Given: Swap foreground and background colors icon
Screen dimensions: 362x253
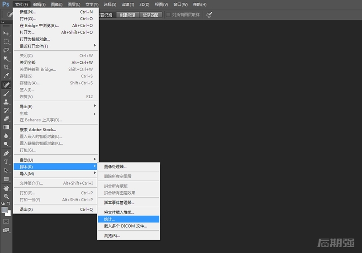Looking at the screenshot, I should coord(9,203).
